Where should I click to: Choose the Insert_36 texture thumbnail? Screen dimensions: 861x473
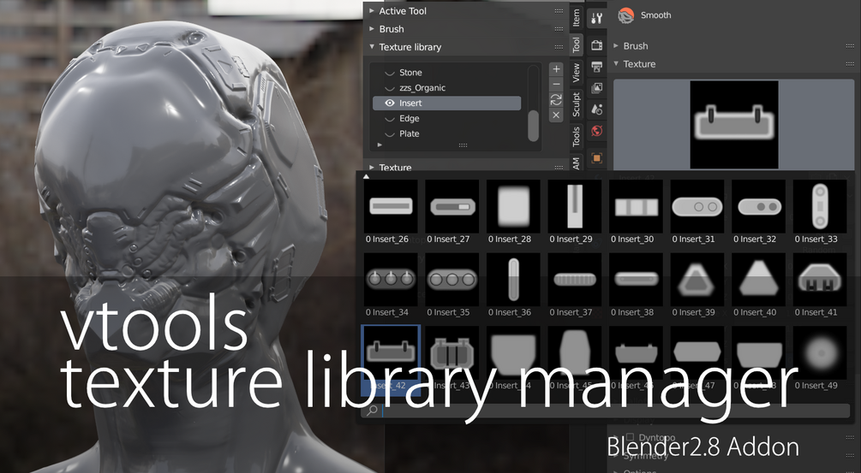click(x=513, y=280)
